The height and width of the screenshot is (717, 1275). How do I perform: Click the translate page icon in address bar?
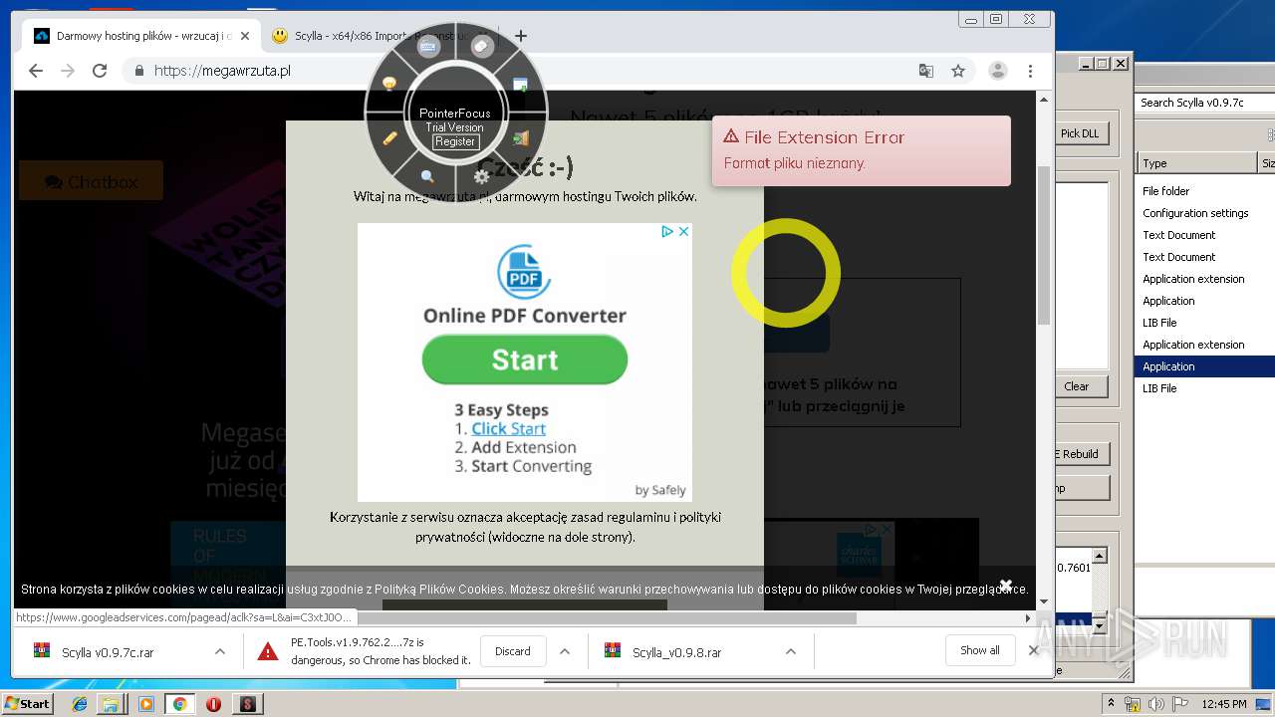926,71
